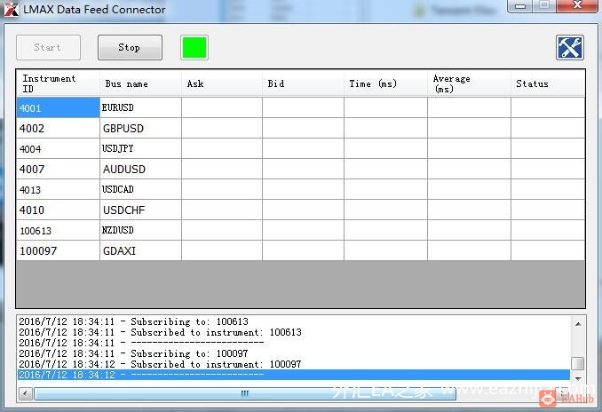Stop the data feed

coord(130,48)
